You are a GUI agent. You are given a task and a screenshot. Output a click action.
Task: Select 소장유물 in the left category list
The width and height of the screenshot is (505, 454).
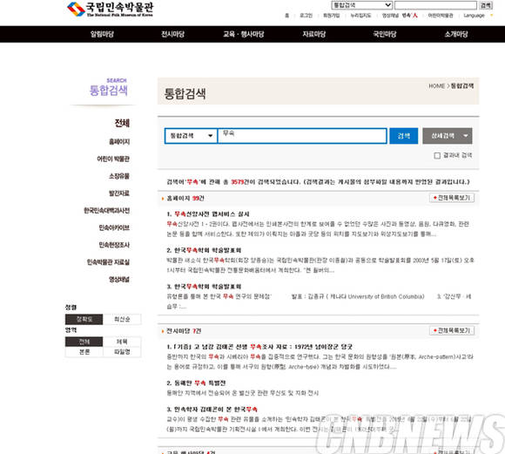(119, 176)
